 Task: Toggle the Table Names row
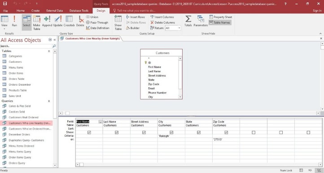point(220,22)
